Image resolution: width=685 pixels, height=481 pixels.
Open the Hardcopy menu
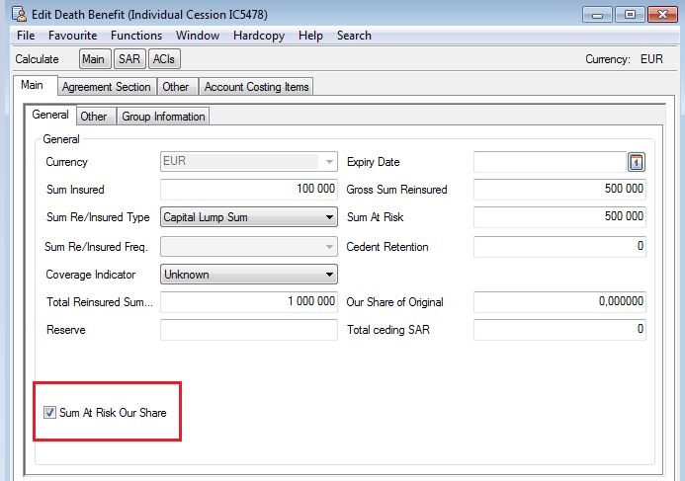pos(259,36)
